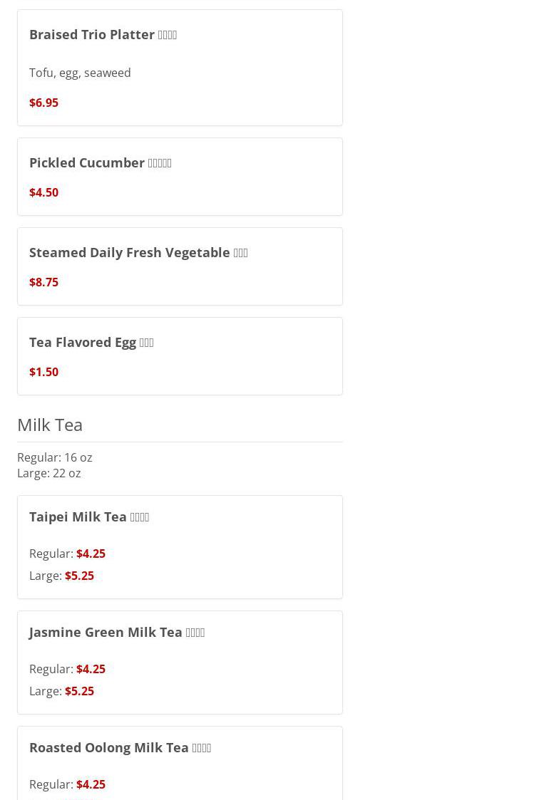Choose Large $5.25 Jasmine Green Milk Tea

[79, 691]
